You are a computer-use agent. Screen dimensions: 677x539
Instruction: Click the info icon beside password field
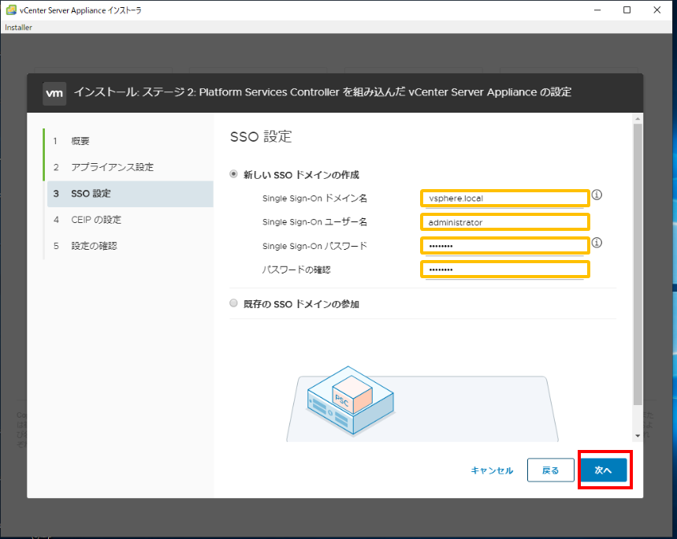pos(597,243)
